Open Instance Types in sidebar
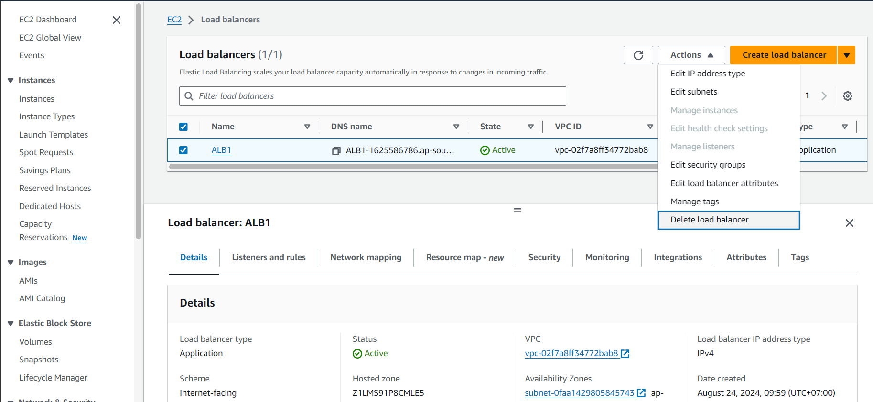 pos(47,116)
